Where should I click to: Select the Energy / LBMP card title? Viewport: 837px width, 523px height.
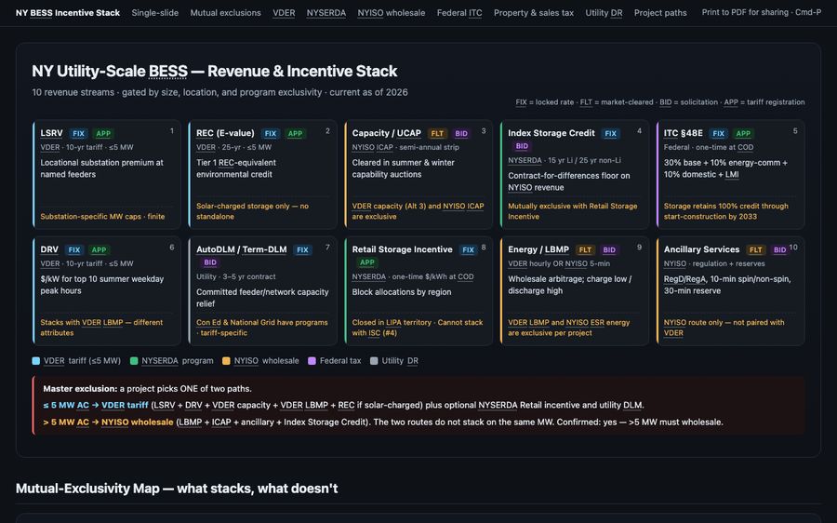(538, 249)
